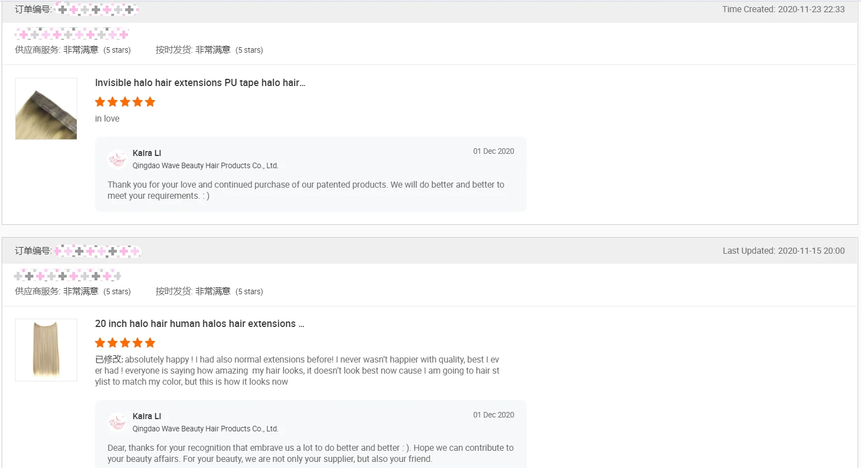The image size is (861, 468).
Task: Click the blurred order number beside Last Updated header
Action: [97, 251]
